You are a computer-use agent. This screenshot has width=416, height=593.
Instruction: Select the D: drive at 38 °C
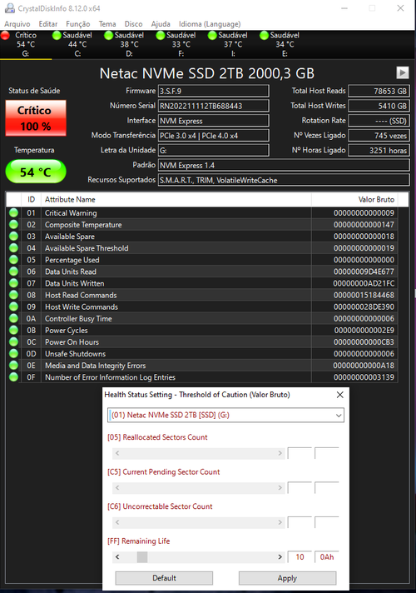click(x=129, y=44)
